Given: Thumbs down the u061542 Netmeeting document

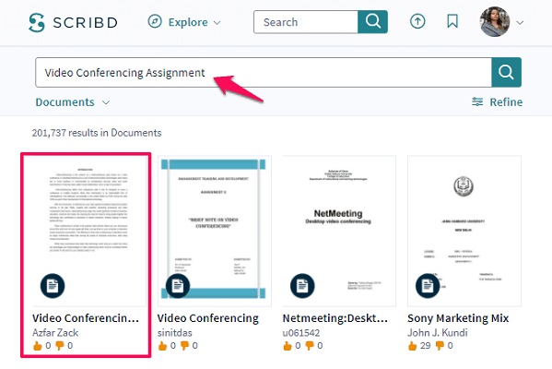Looking at the screenshot, I should click(310, 345).
